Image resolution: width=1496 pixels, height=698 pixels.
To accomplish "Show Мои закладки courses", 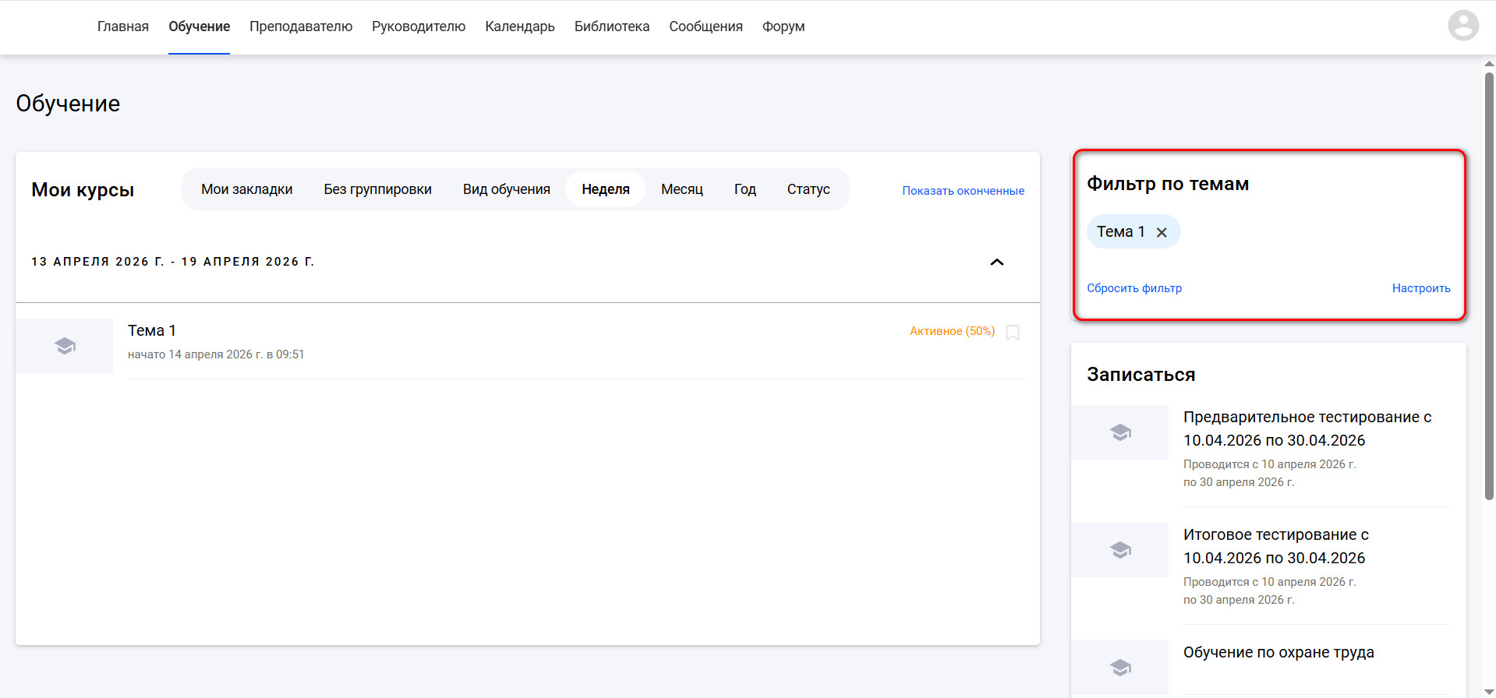I will 247,189.
